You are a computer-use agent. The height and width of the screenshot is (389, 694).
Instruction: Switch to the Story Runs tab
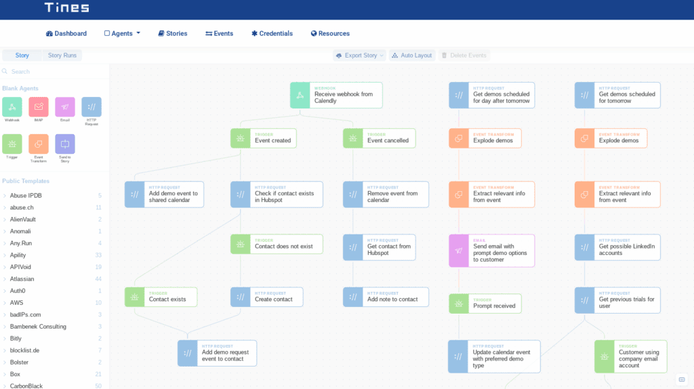point(62,56)
